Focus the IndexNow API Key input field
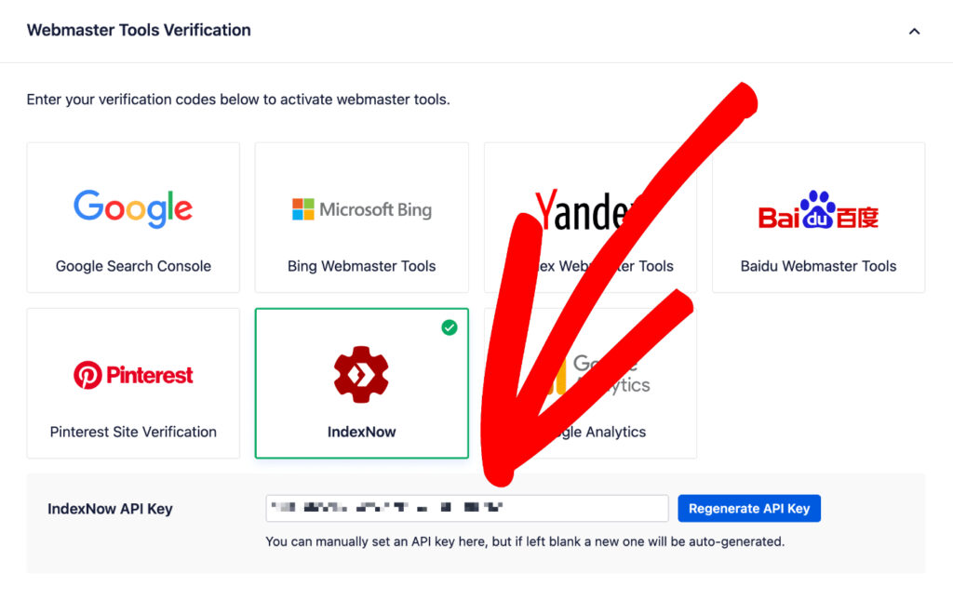 click(465, 508)
